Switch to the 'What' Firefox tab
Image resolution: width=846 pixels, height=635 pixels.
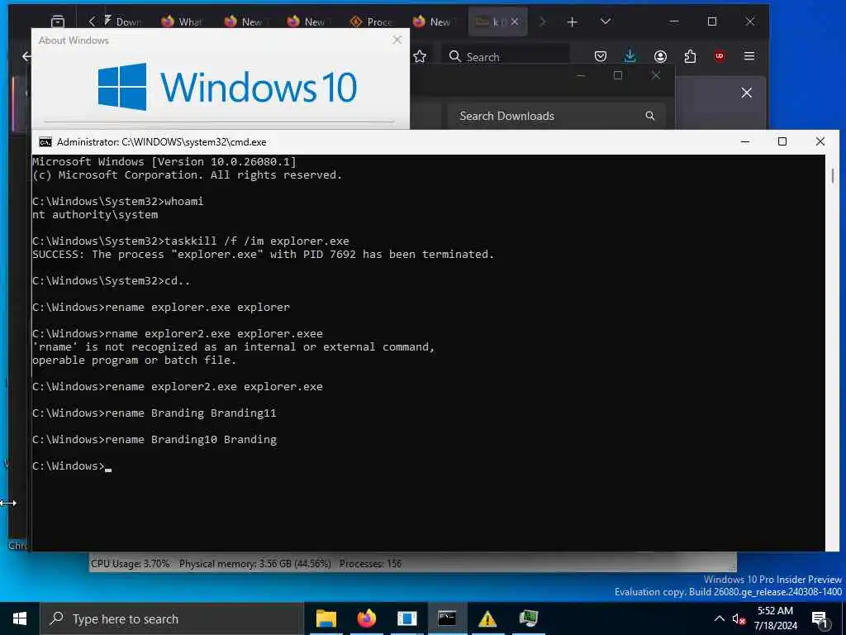click(183, 21)
